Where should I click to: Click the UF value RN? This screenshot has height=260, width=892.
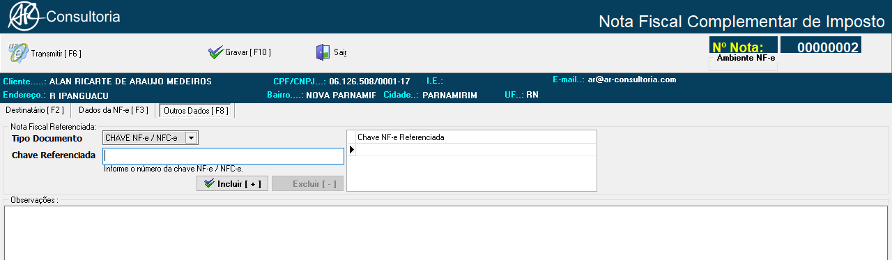click(532, 94)
